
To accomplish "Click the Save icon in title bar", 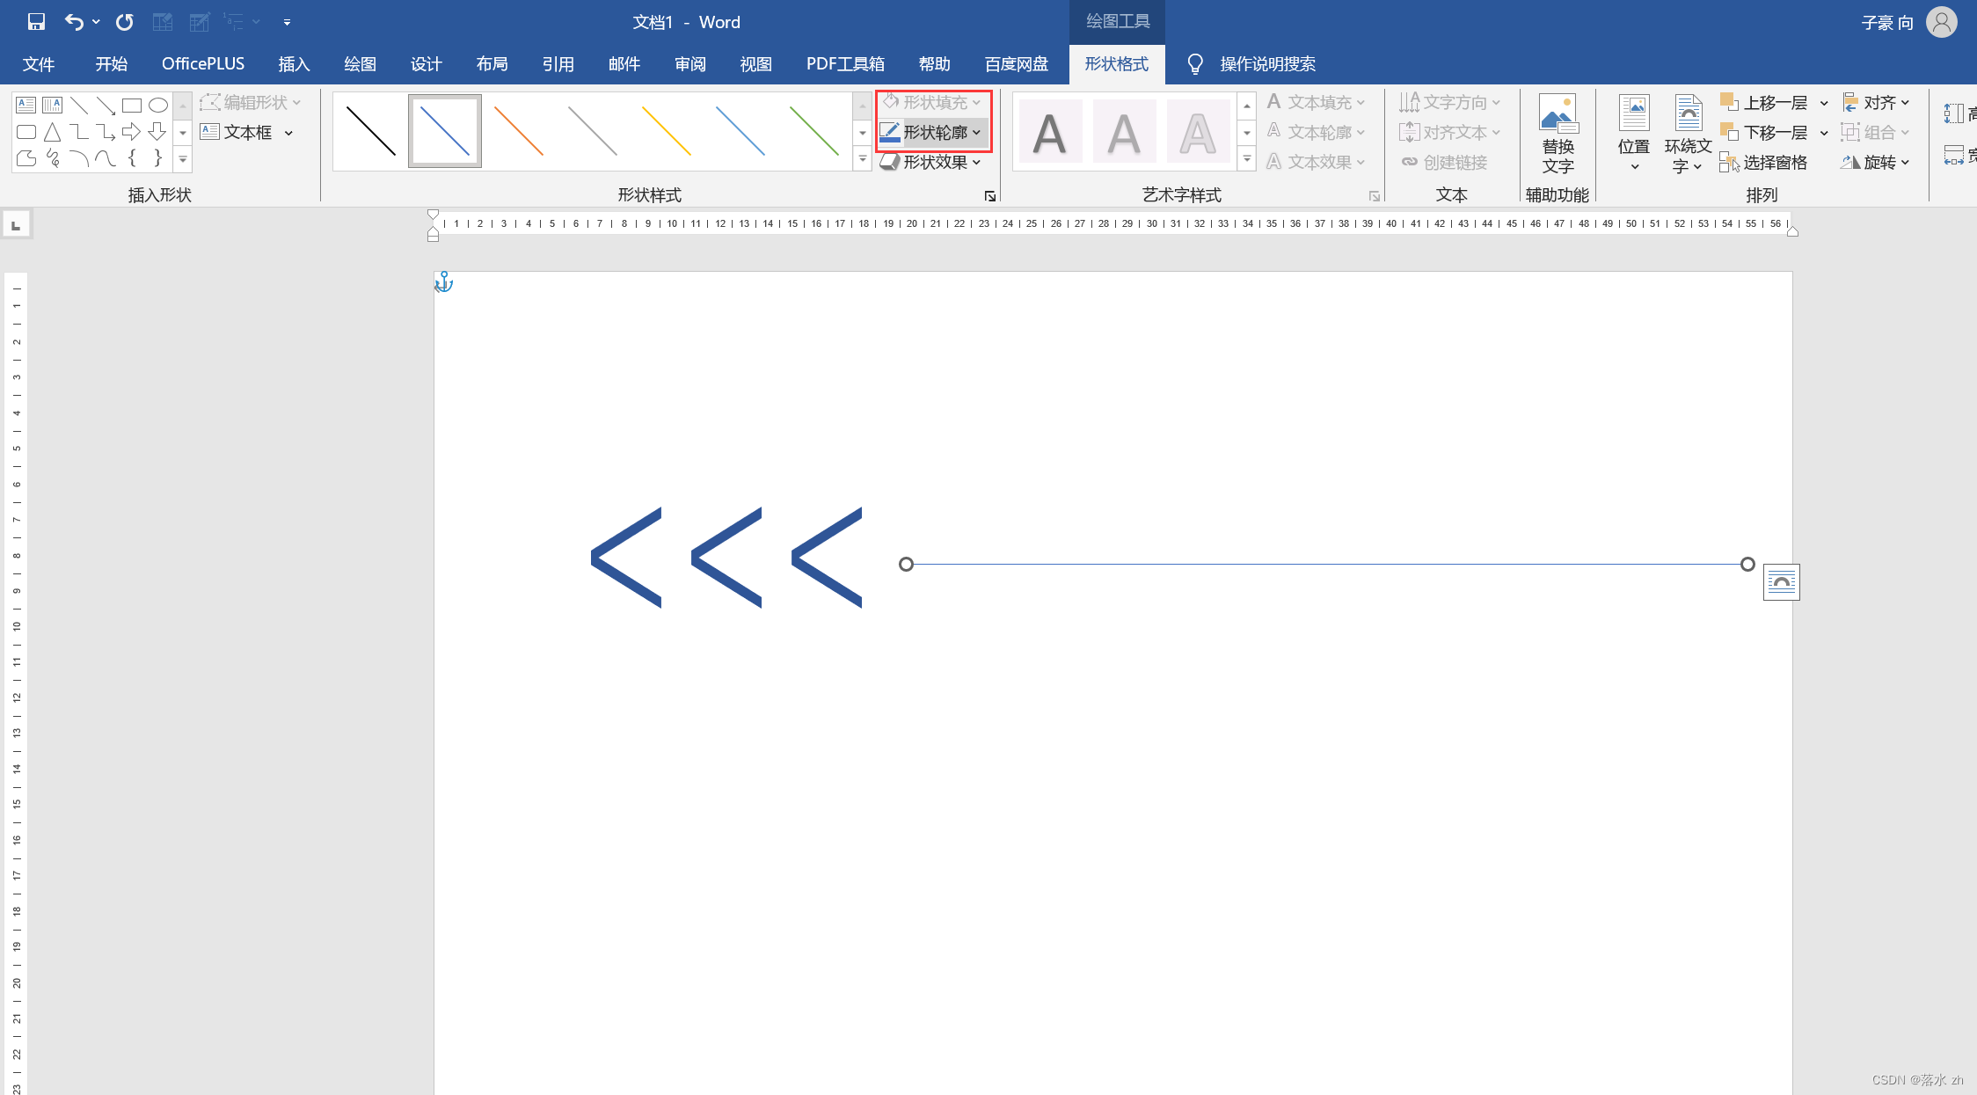I will click(x=36, y=22).
